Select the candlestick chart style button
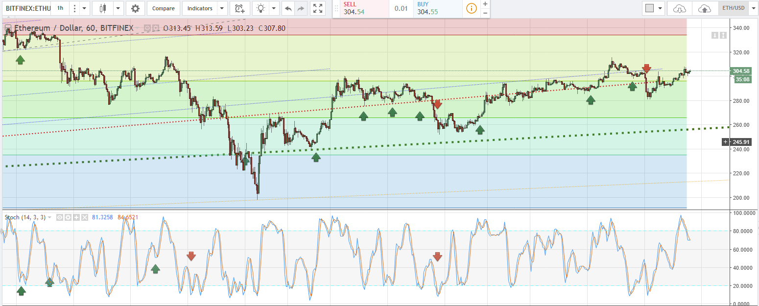Viewport: 759px width, 306px height. [102, 8]
